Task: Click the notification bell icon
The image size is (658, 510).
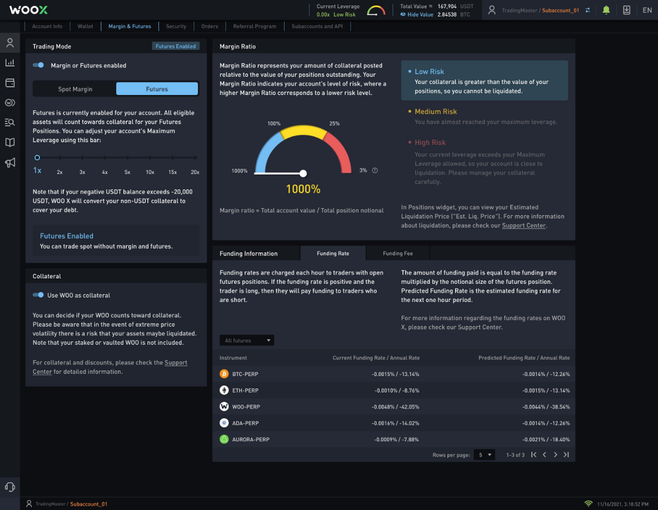Action: (x=606, y=10)
